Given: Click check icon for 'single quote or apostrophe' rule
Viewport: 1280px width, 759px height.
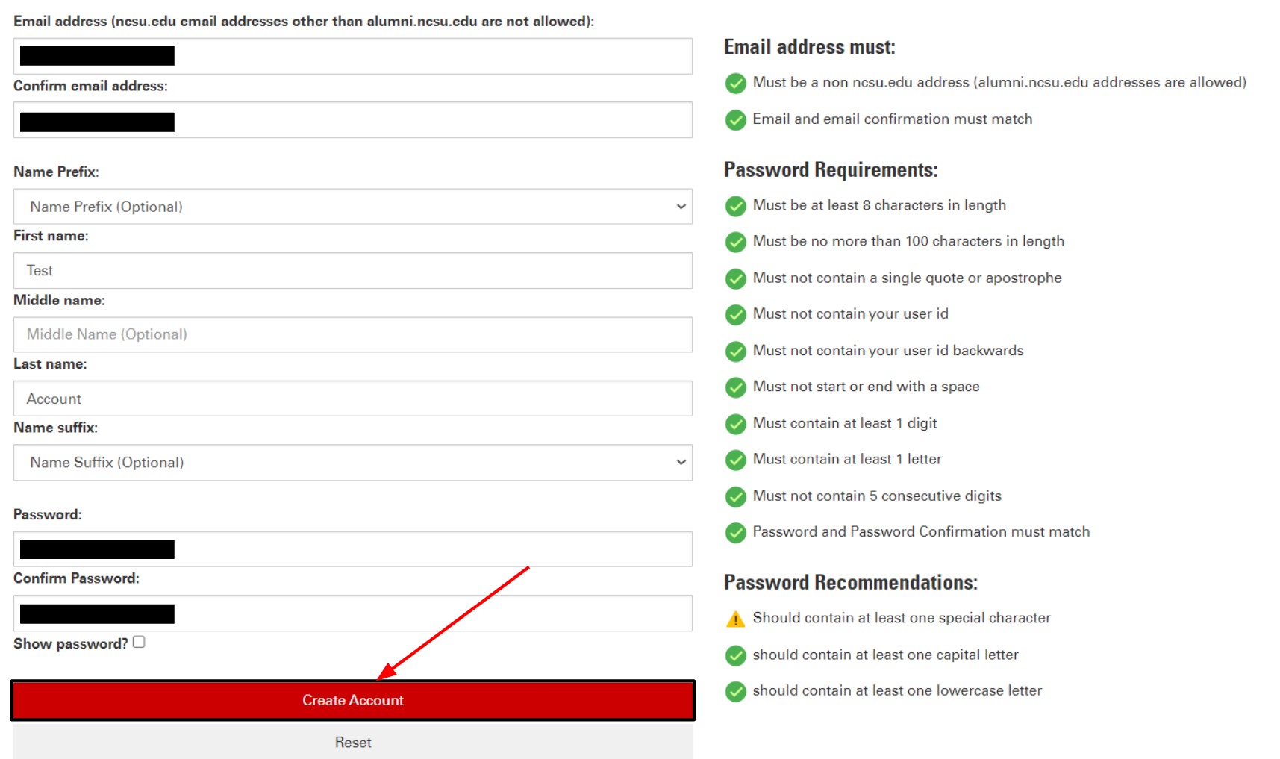Looking at the screenshot, I should pos(735,278).
